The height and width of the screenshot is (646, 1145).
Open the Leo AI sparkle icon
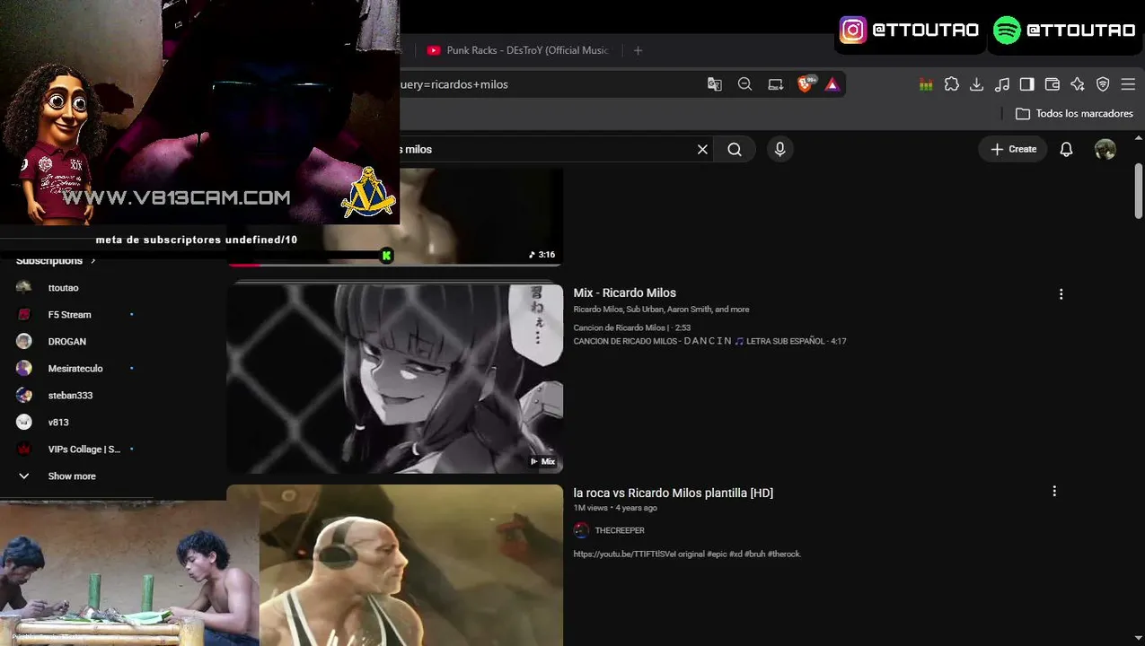coord(1078,84)
